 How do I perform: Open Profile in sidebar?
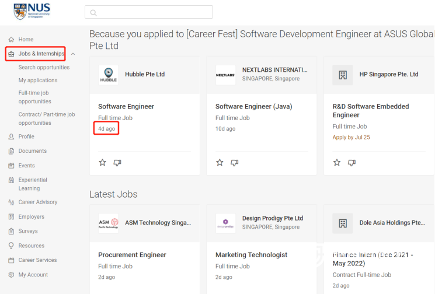[x=26, y=136]
